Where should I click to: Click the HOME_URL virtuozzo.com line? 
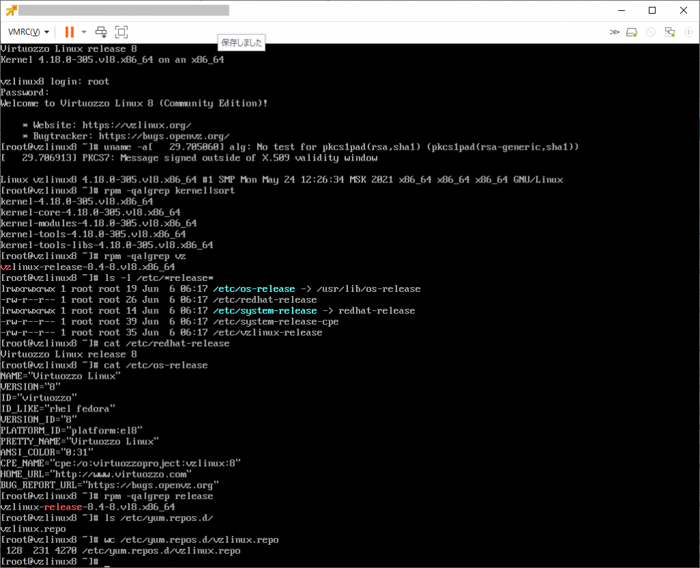(x=96, y=474)
